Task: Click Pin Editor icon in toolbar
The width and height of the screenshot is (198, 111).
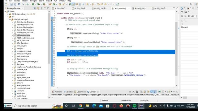Action: (118, 4)
